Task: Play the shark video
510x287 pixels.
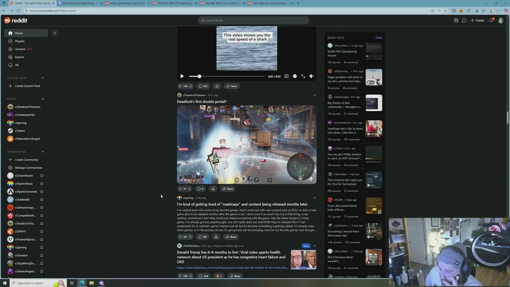Action: tap(182, 76)
